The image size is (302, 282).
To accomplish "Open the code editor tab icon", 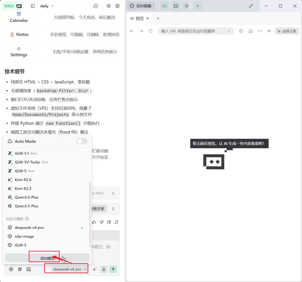I will [164, 6].
